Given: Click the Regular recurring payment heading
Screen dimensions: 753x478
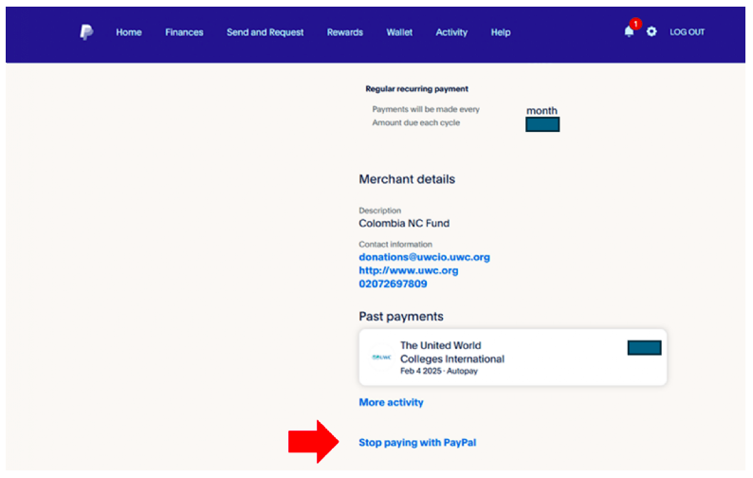Looking at the screenshot, I should pos(417,89).
